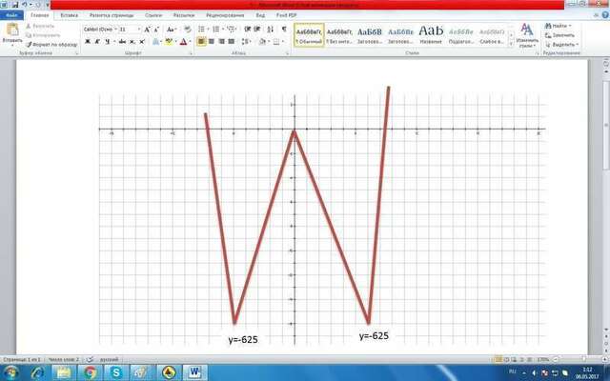Screen dimensions: 610x381
Task: Click the Clear Formatting eraser icon
Action: [x=188, y=30]
